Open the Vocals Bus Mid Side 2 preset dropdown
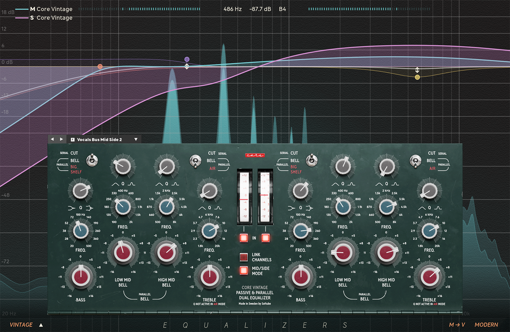The width and height of the screenshot is (510, 332). [x=136, y=139]
